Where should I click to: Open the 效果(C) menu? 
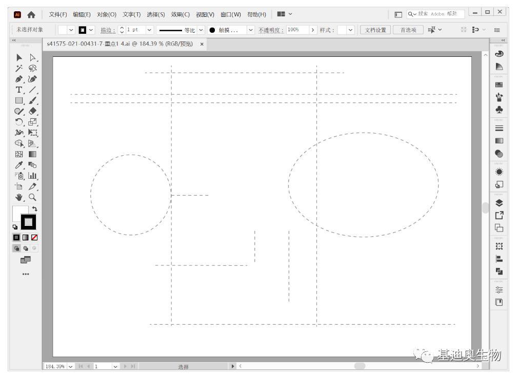click(x=181, y=14)
